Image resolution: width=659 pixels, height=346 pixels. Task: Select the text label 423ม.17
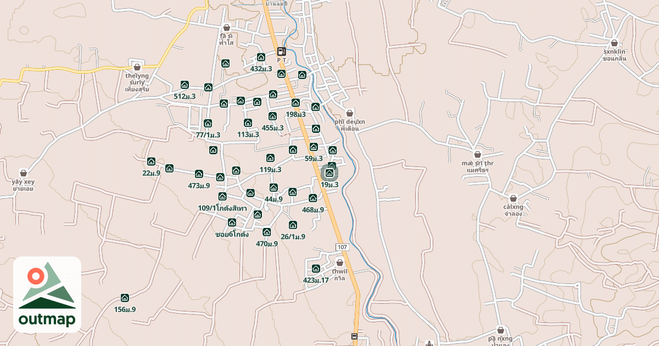316,280
